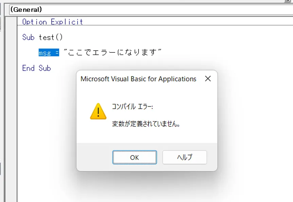Image resolution: width=293 pixels, height=202 pixels.
Task: Click the dropdown arrow at top right
Action: [288, 2]
